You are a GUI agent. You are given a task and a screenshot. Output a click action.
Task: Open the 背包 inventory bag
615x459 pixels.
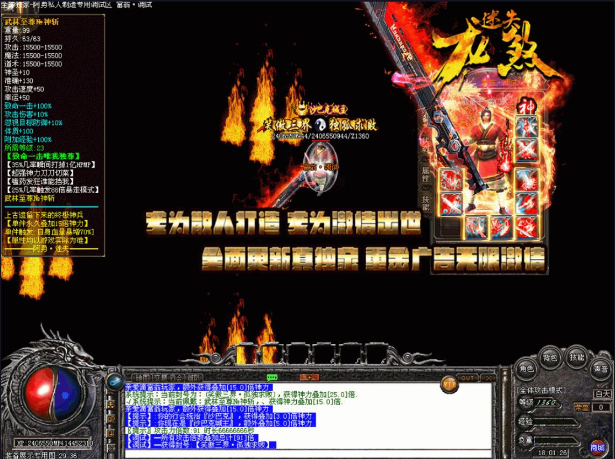(x=550, y=357)
